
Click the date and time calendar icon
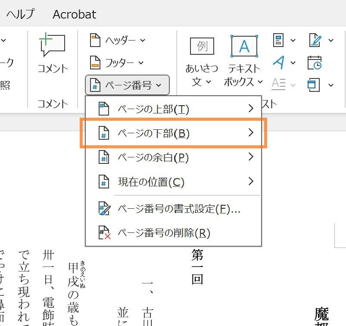click(x=315, y=63)
